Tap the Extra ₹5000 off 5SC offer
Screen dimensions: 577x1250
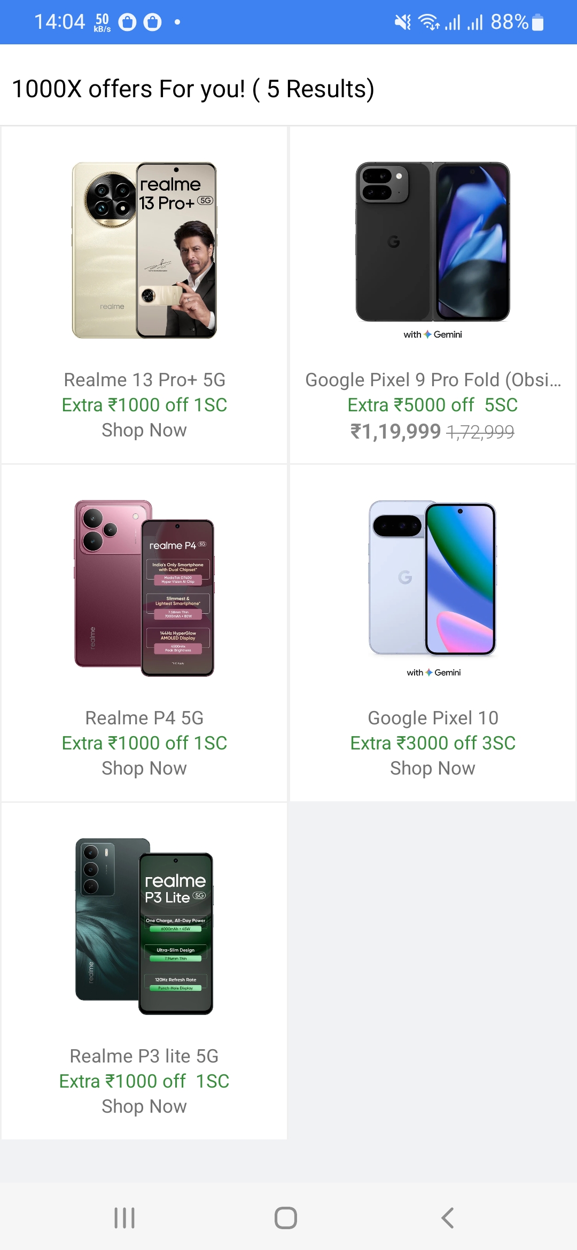click(x=433, y=405)
